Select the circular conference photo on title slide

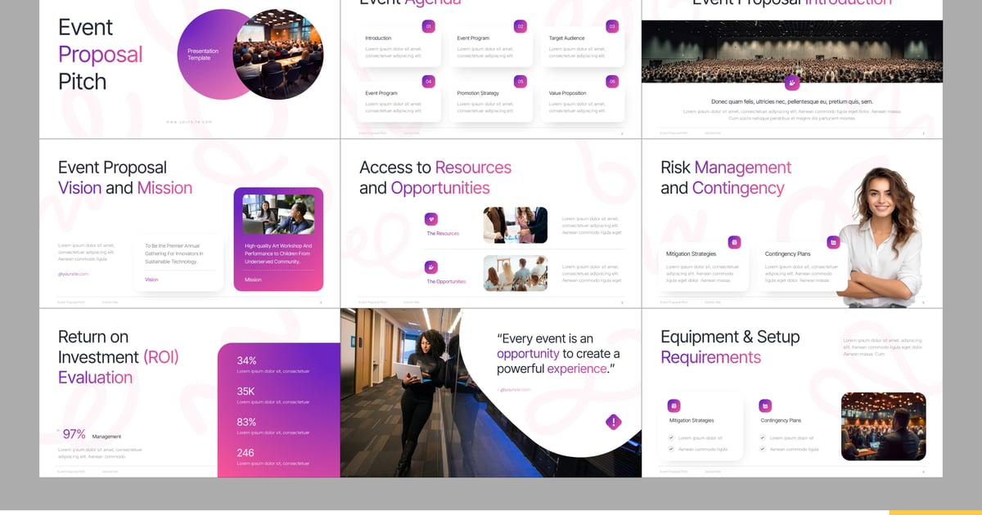click(x=278, y=55)
